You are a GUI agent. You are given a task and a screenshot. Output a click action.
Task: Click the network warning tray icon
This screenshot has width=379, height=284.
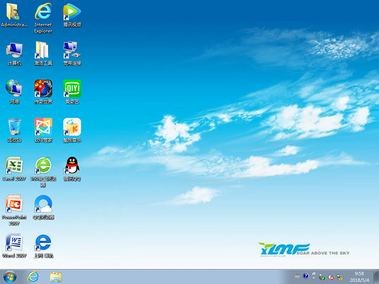tap(340, 276)
